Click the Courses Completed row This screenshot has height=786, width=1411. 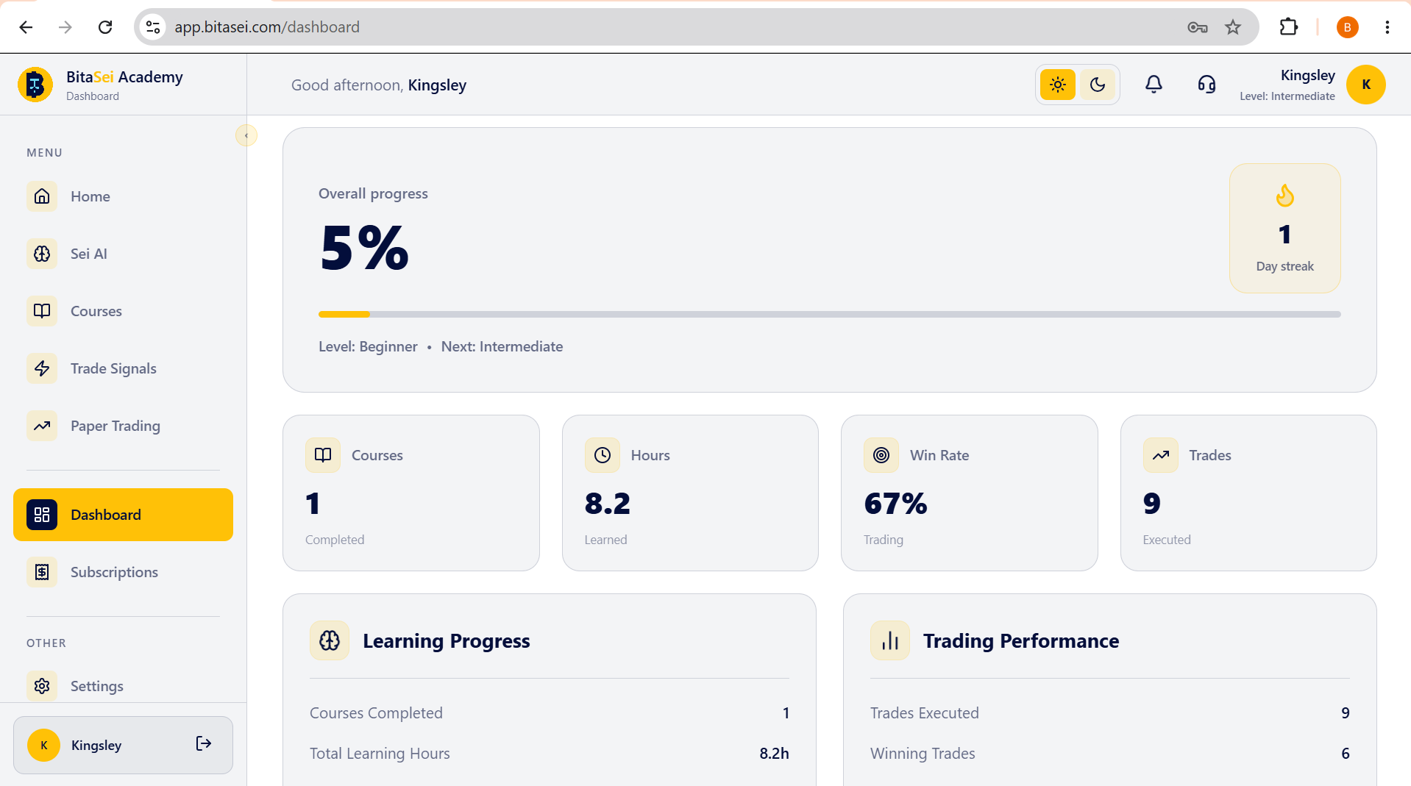coord(550,713)
